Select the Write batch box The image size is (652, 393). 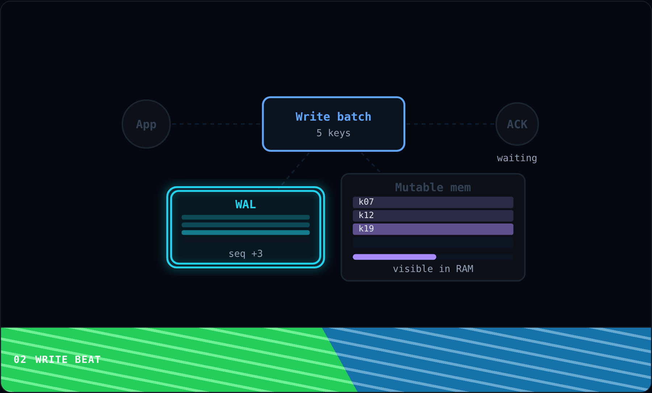[334, 124]
